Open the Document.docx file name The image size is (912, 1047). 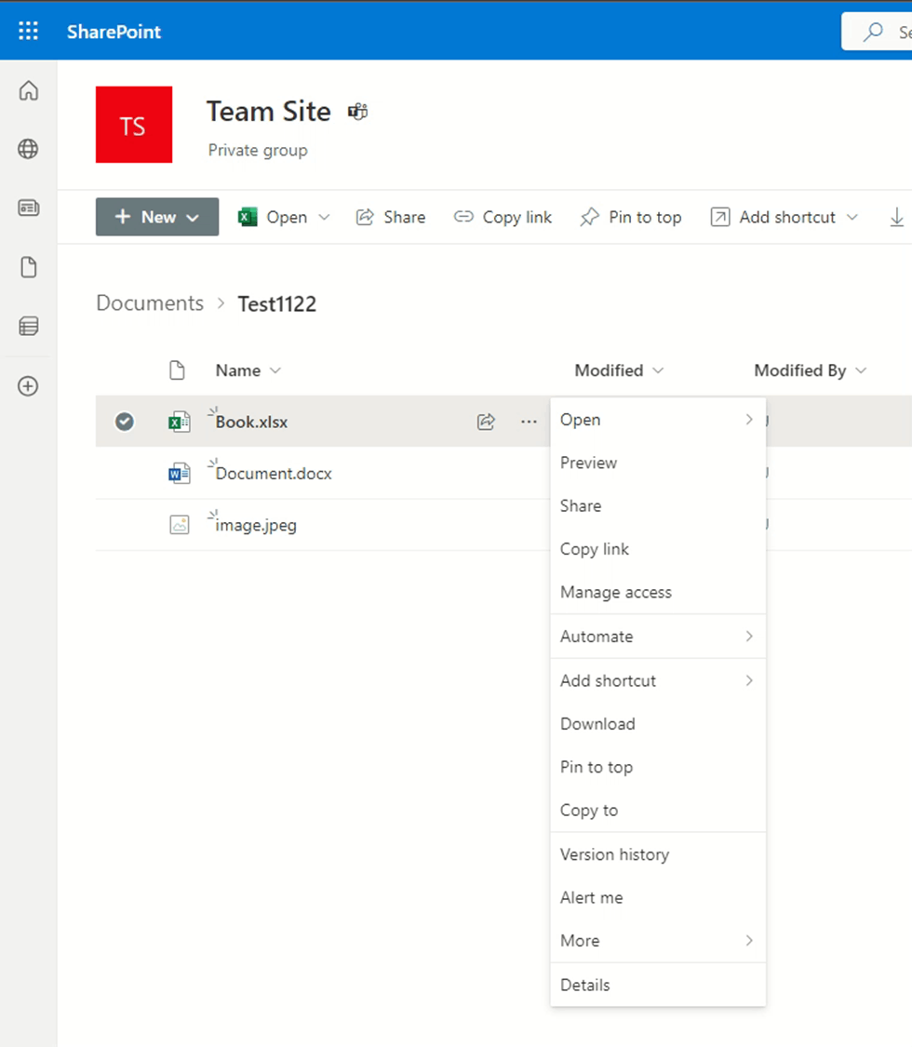pyautogui.click(x=274, y=474)
